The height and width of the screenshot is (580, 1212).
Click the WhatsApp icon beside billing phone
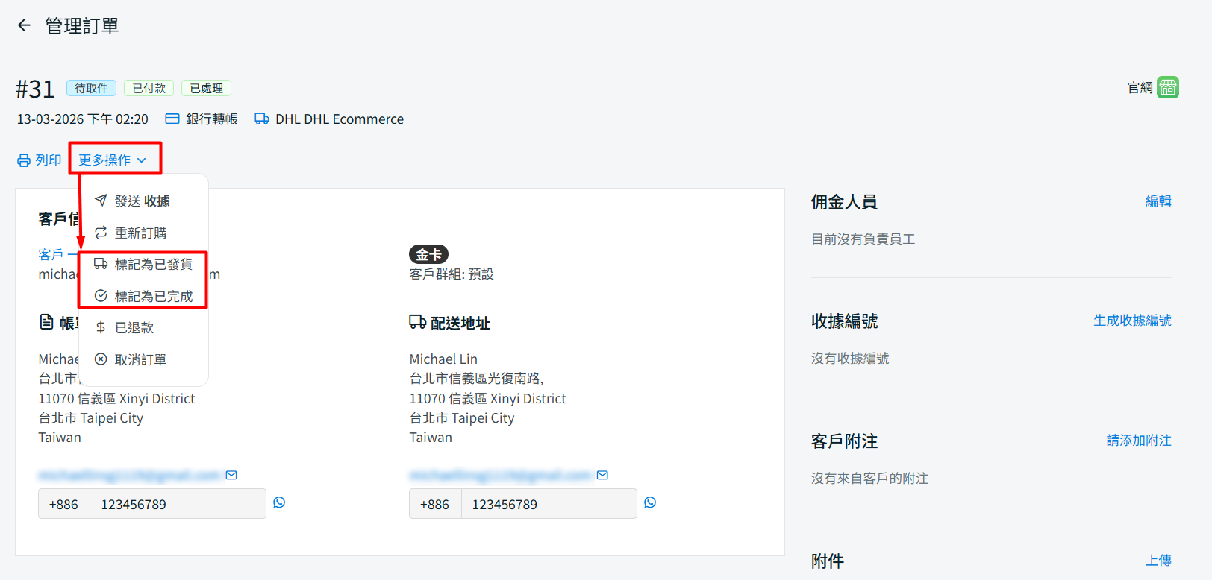pyautogui.click(x=279, y=502)
